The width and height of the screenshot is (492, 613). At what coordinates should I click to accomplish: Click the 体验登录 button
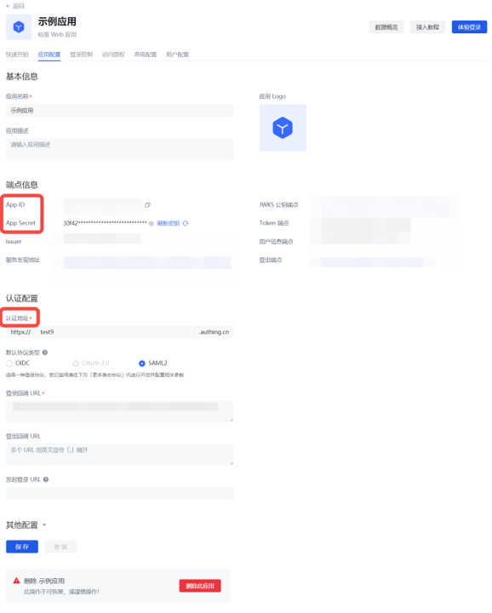(469, 27)
